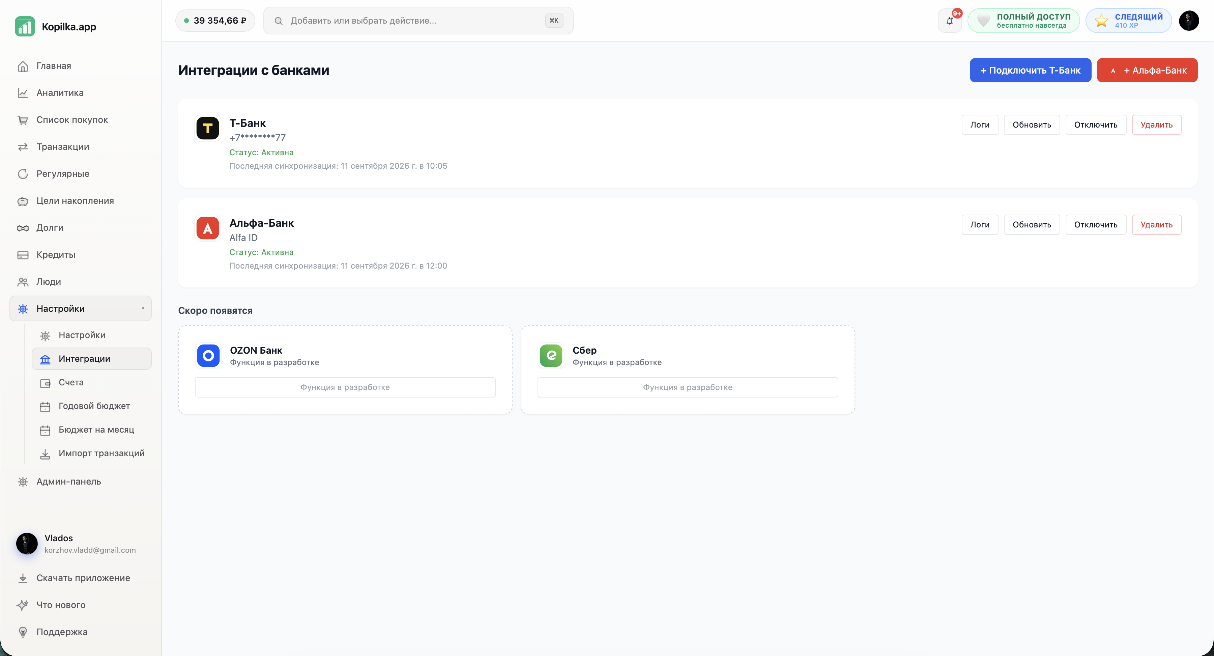The height and width of the screenshot is (656, 1214).
Task: Open Годовой бюджет submenu item
Action: (x=91, y=406)
